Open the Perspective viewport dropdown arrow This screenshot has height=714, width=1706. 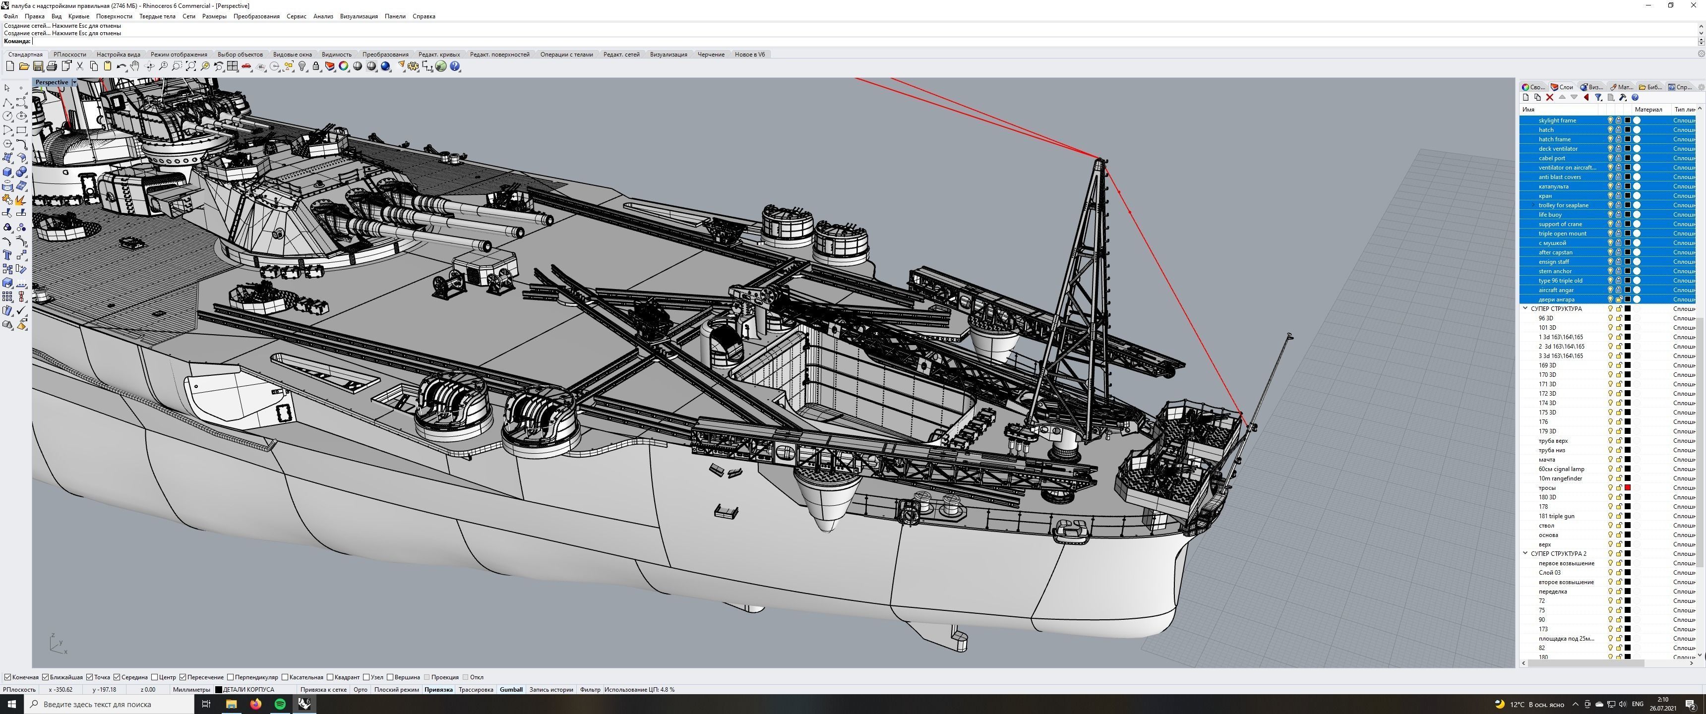click(74, 82)
